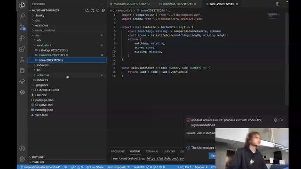The width and height of the screenshot is (301, 169).
Task: Open README.md file
Action: [x=44, y=105]
